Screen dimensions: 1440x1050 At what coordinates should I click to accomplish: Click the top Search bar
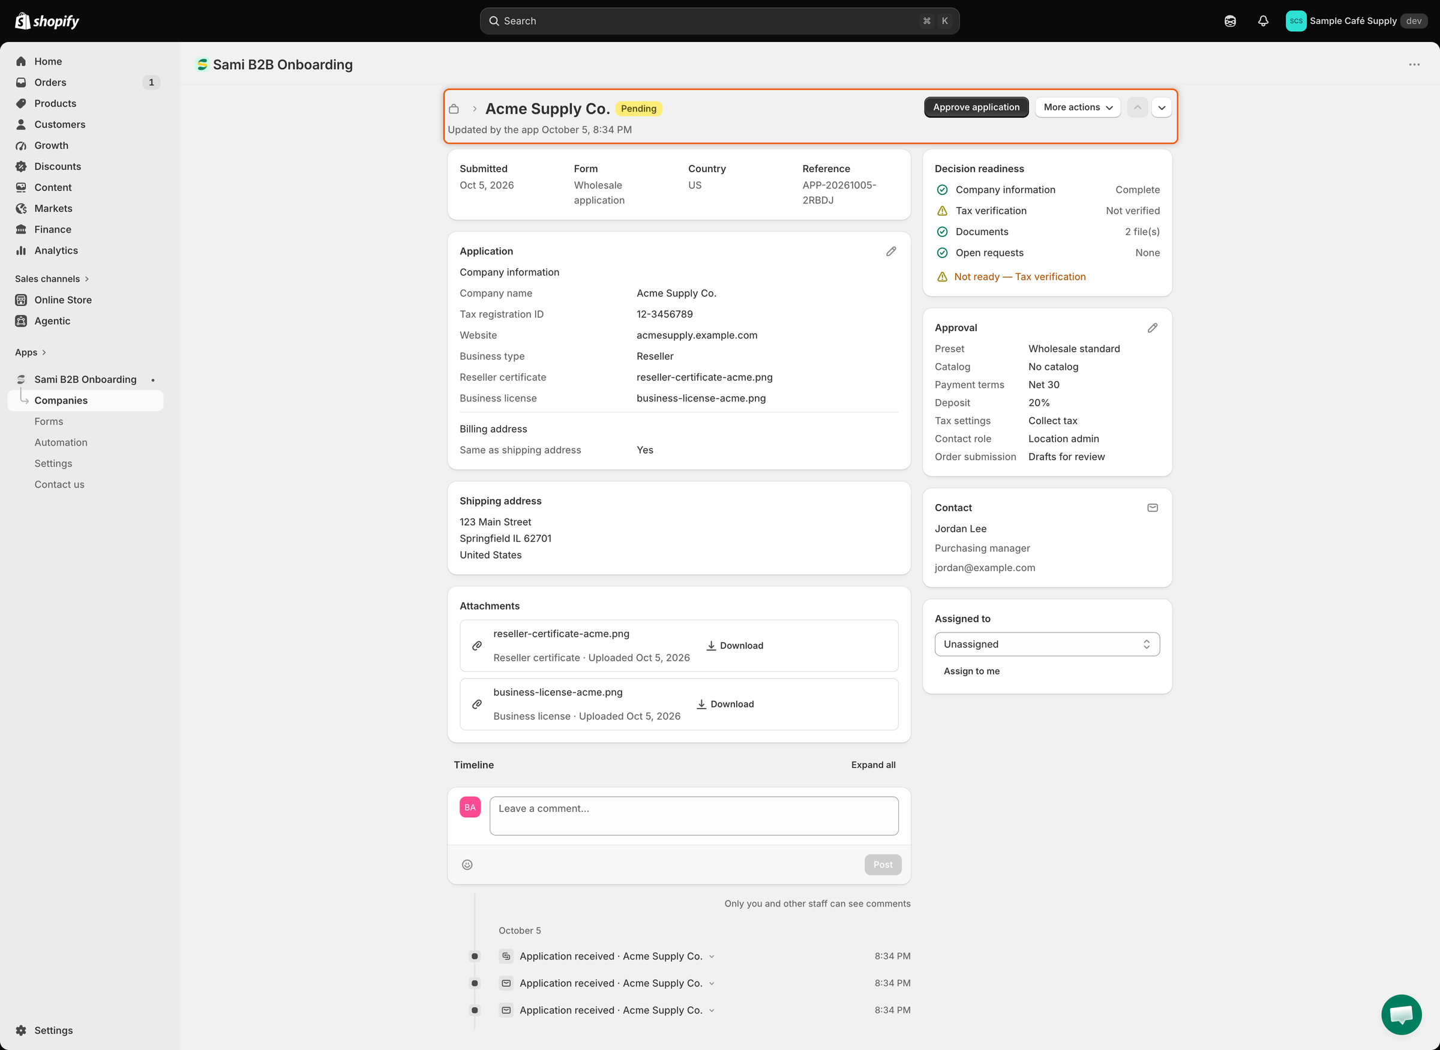click(x=719, y=21)
